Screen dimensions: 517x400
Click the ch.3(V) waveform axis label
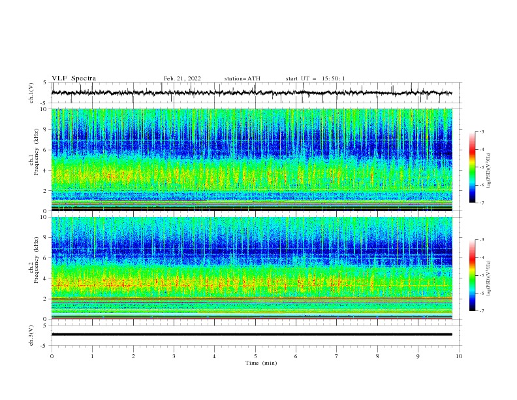31,335
